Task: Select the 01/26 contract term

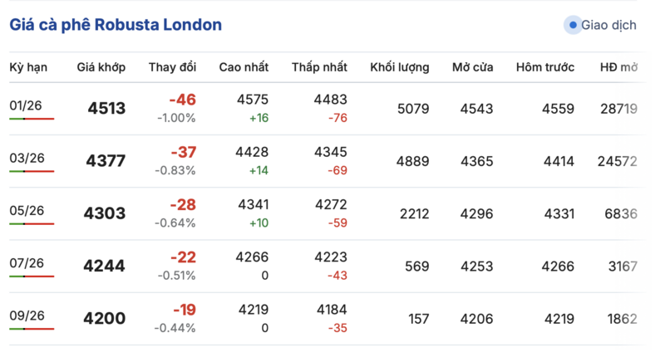Action: pos(27,105)
